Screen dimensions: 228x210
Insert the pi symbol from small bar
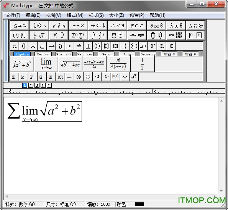click(x=15, y=46)
